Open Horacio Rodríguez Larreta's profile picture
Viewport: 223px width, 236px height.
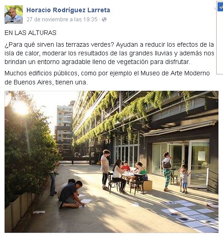tap(14, 15)
